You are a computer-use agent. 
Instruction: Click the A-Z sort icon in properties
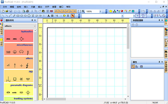[137, 66]
